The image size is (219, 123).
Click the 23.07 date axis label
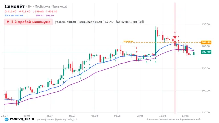pyautogui.click(x=4, y=115)
